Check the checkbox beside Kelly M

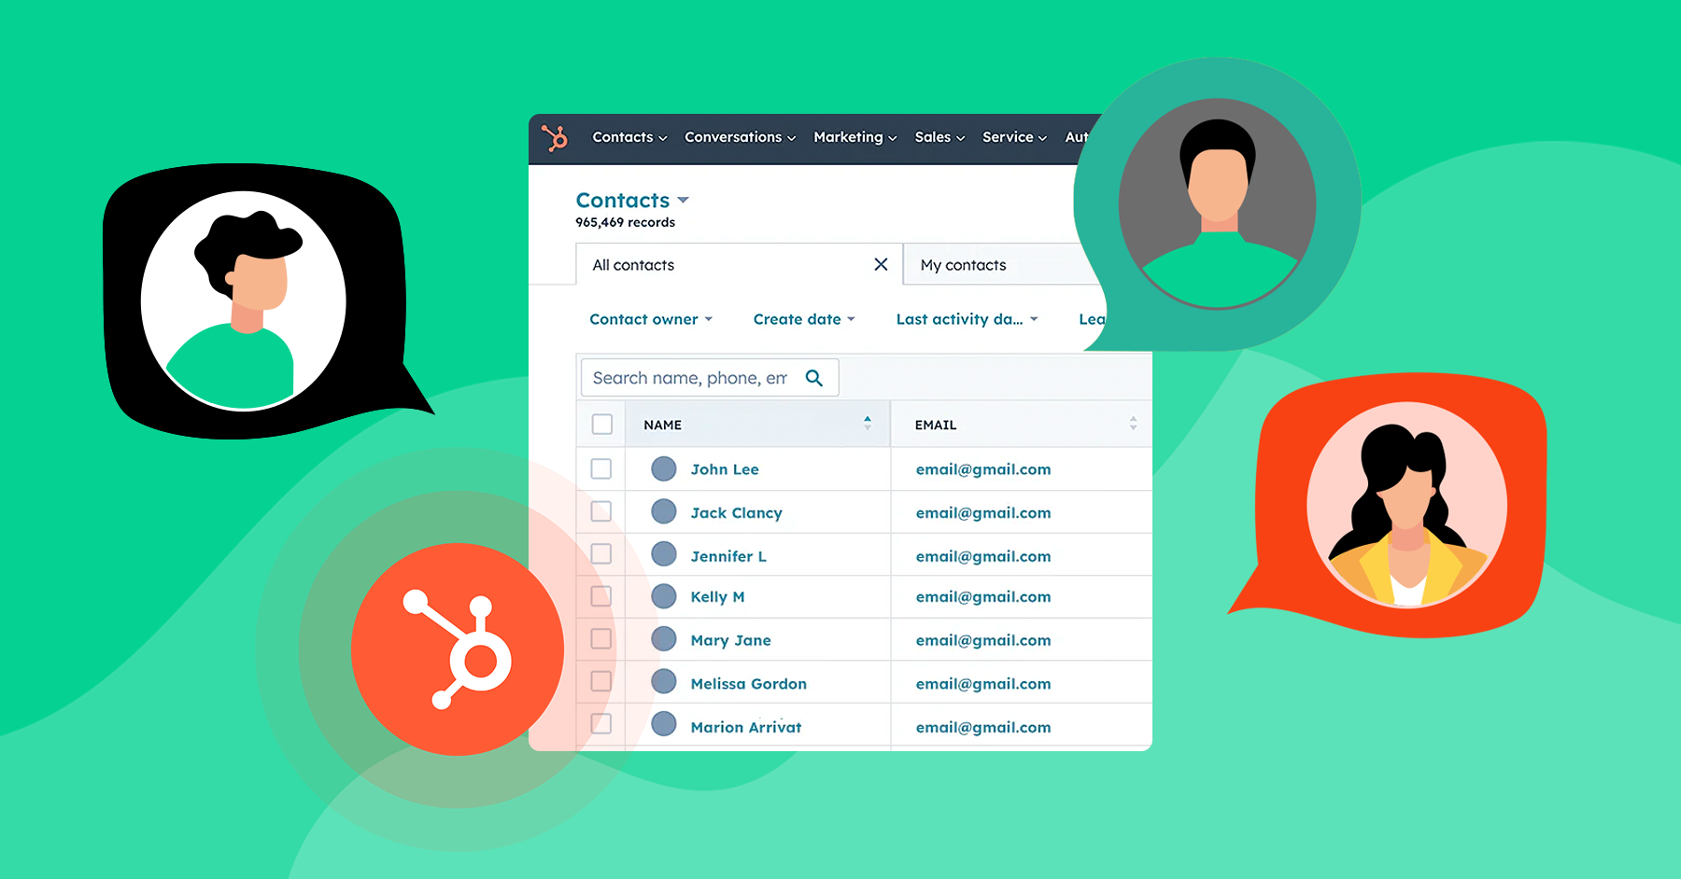600,596
